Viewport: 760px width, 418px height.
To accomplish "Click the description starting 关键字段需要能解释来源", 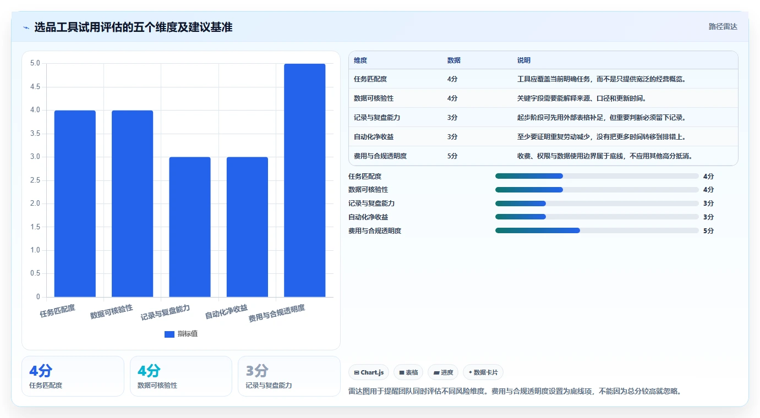I will point(582,98).
